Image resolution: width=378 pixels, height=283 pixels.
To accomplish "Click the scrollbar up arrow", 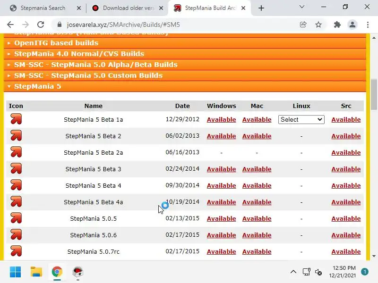I will (x=374, y=38).
